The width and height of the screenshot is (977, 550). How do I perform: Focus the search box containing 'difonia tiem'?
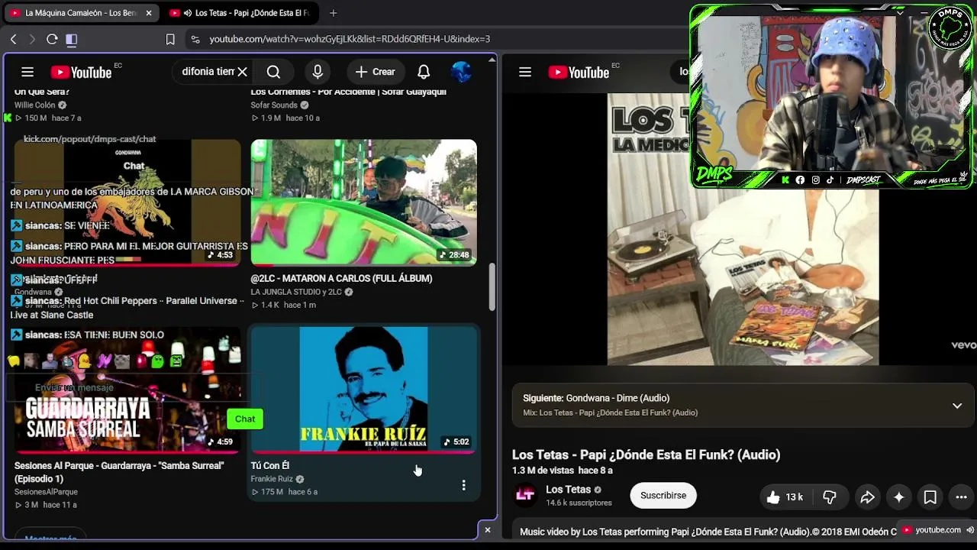(208, 72)
